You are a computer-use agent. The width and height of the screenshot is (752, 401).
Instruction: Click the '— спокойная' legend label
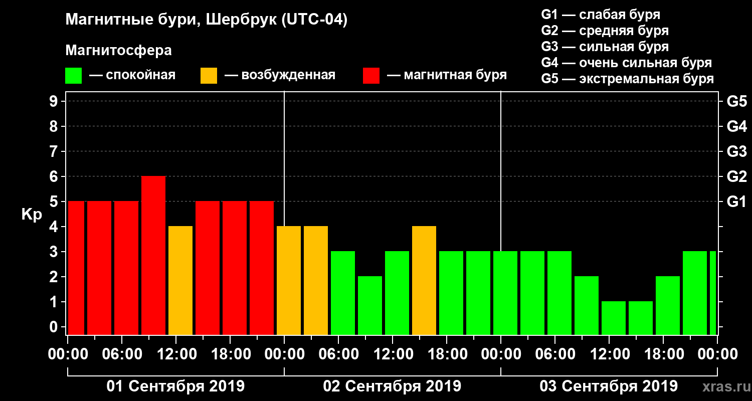(x=132, y=76)
